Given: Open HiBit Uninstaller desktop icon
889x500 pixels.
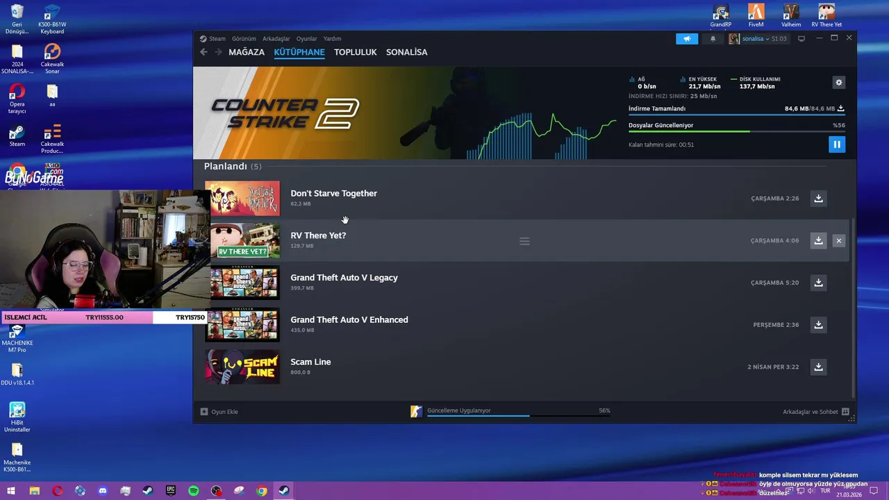Looking at the screenshot, I should coord(17,417).
